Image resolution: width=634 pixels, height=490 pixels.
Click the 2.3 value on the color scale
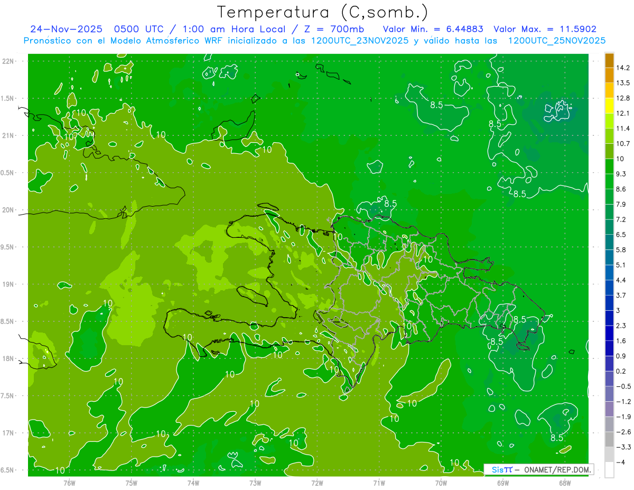pyautogui.click(x=621, y=326)
